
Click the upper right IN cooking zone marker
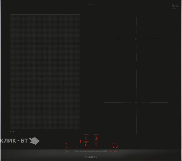click(x=136, y=39)
